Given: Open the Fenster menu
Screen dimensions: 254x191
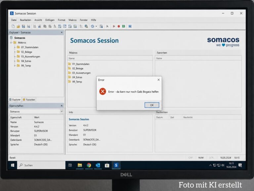Looking at the screenshot, I should pos(84,20).
